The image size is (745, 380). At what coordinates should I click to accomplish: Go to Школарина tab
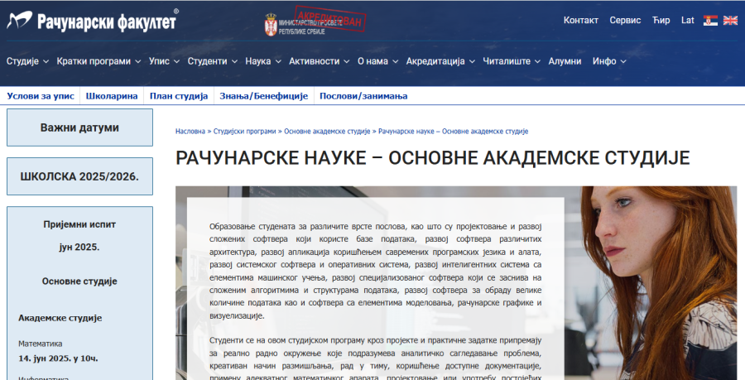click(112, 96)
